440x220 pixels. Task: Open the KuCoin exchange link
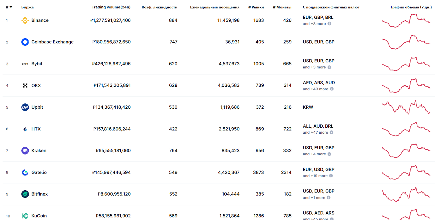tap(39, 216)
